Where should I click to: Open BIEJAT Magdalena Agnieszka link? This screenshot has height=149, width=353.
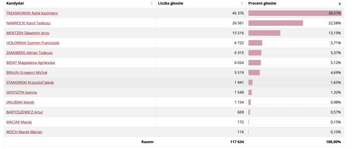(30, 63)
